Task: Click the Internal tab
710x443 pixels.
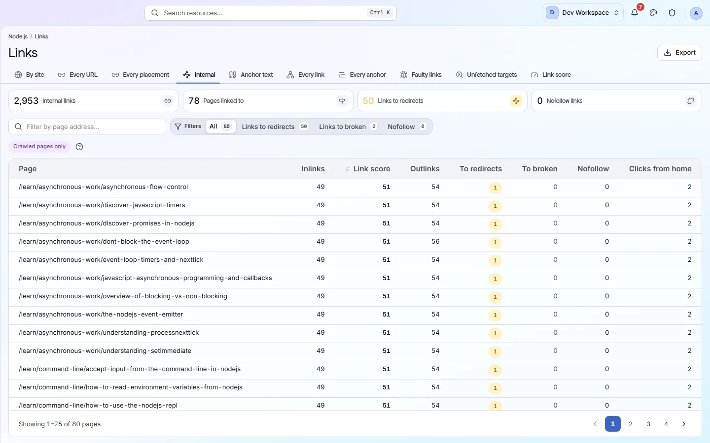Action: (x=199, y=75)
